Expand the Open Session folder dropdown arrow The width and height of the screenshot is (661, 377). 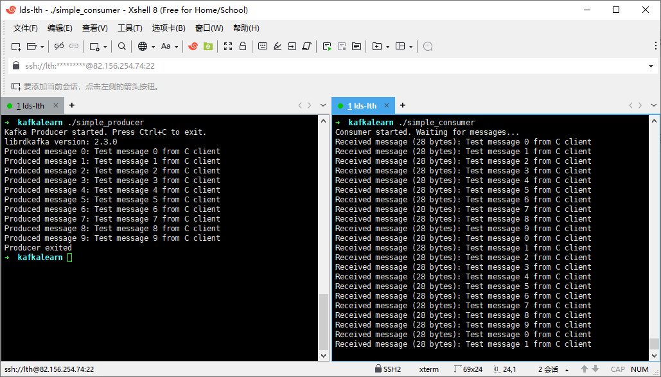click(42, 47)
